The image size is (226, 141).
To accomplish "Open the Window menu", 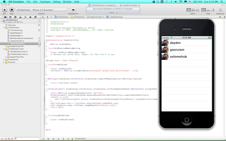I will click(x=67, y=2).
